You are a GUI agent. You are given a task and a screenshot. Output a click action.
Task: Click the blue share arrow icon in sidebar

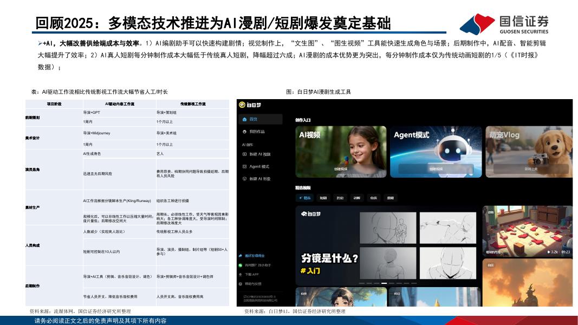241,255
